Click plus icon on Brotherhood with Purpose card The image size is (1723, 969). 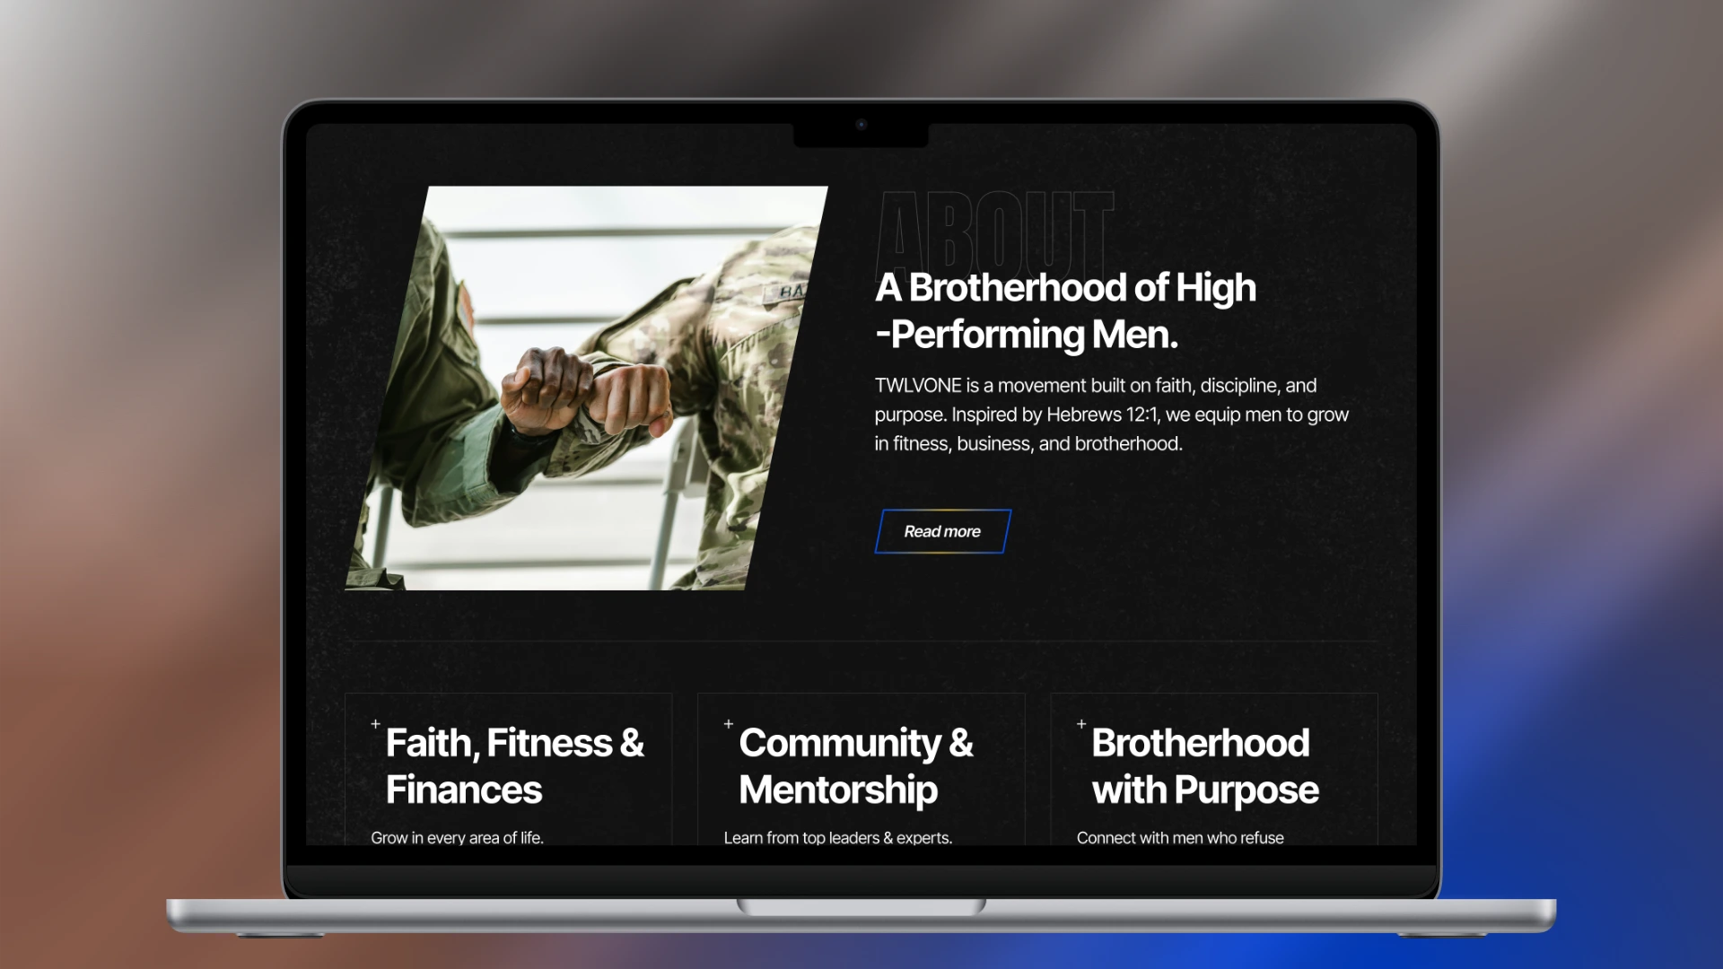[1081, 724]
